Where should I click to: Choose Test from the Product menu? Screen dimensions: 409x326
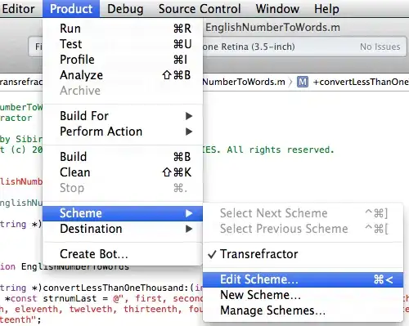(123, 44)
